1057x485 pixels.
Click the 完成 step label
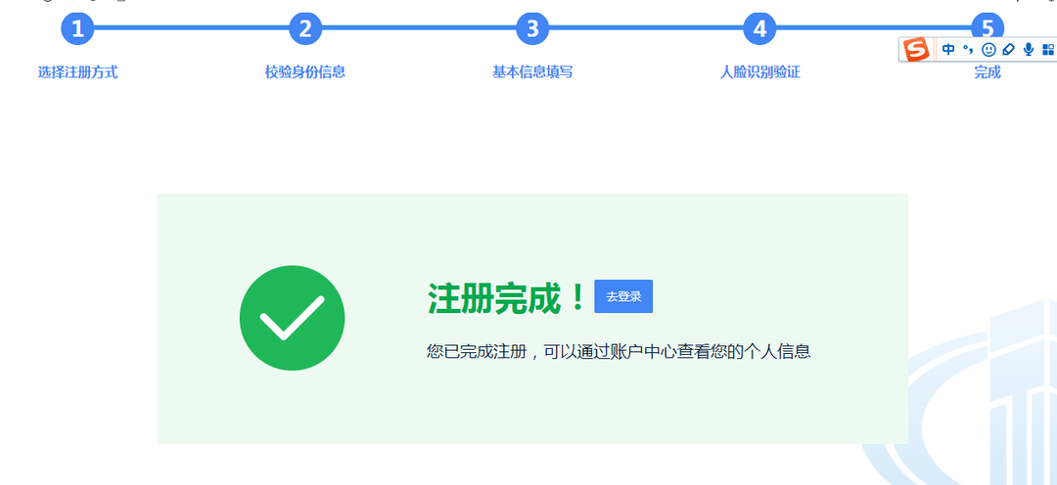click(988, 72)
